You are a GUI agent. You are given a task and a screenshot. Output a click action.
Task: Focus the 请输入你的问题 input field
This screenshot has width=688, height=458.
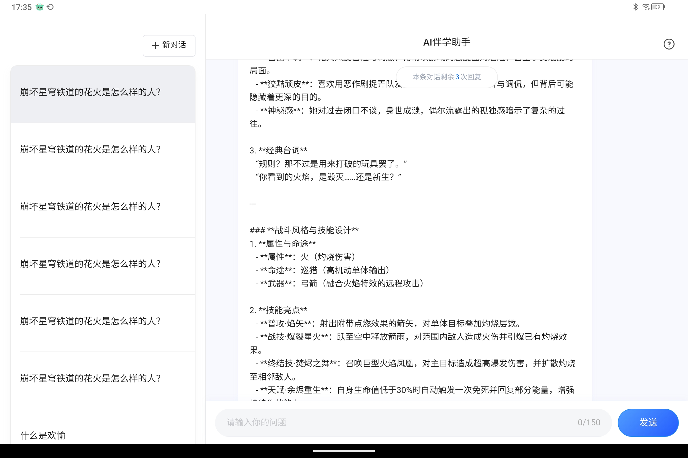[x=413, y=423]
